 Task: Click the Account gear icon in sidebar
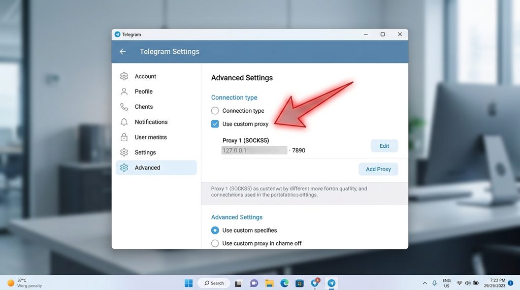[124, 76]
